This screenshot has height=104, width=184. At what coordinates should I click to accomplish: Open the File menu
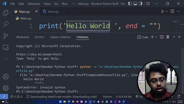pyautogui.click(x=12, y=4)
